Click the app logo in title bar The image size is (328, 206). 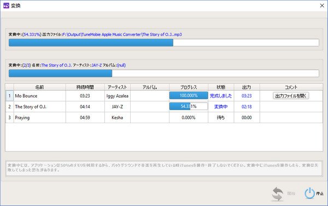[x=6, y=5]
